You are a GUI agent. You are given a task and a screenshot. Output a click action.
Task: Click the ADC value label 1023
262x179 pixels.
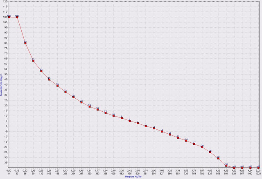pyautogui.click(x=258, y=174)
